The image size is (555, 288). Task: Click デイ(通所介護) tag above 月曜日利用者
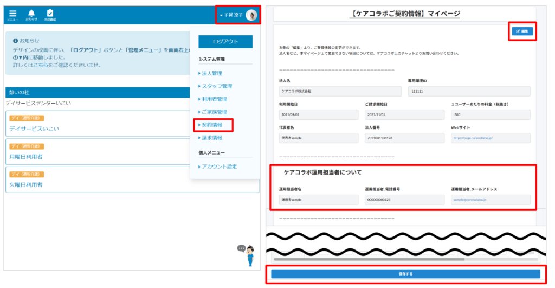tap(27, 146)
